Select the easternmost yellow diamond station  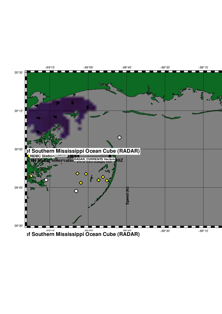coord(107,180)
